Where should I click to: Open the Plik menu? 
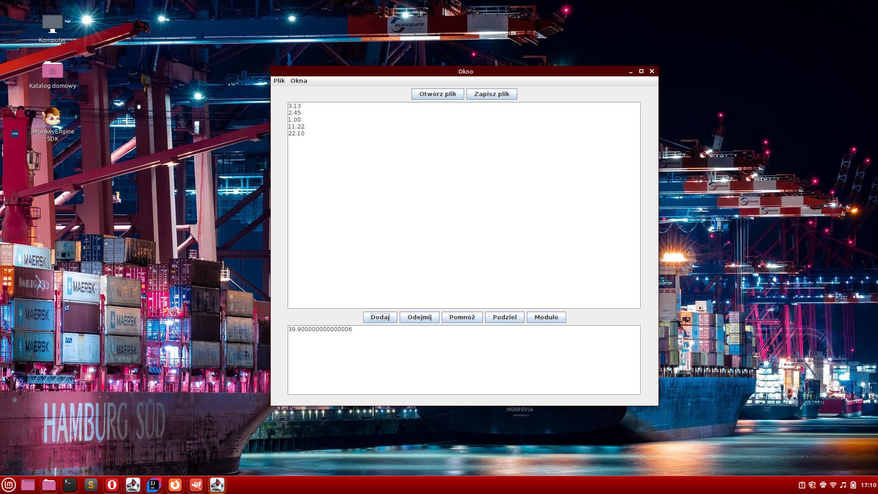[x=279, y=81]
